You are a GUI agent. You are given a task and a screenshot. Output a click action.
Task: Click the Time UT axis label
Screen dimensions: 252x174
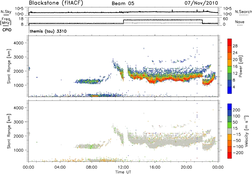point(123,172)
